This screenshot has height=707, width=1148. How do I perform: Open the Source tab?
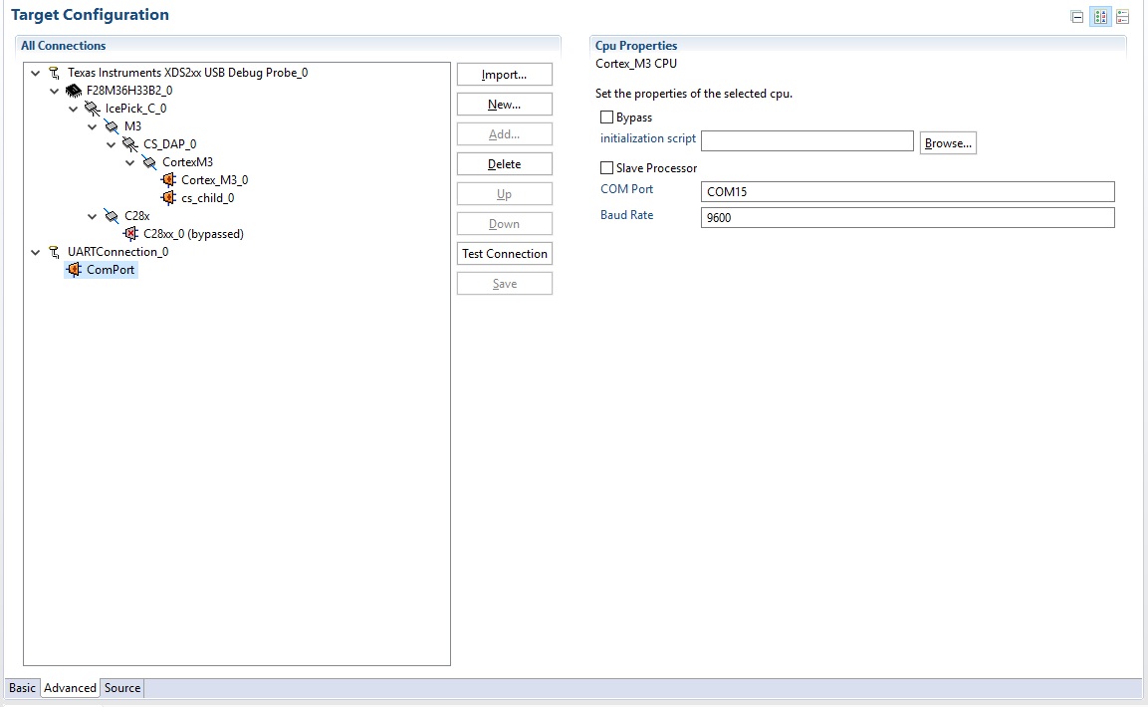point(121,687)
